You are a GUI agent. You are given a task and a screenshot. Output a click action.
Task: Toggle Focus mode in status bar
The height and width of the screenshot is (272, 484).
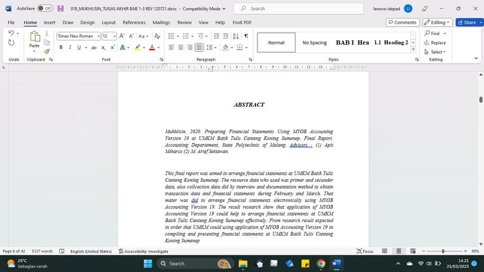click(365, 251)
